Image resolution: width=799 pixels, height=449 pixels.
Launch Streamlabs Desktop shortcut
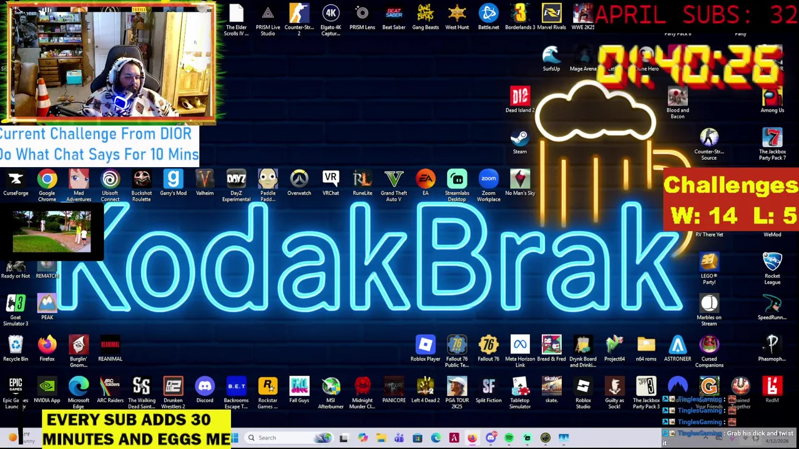pos(457,186)
